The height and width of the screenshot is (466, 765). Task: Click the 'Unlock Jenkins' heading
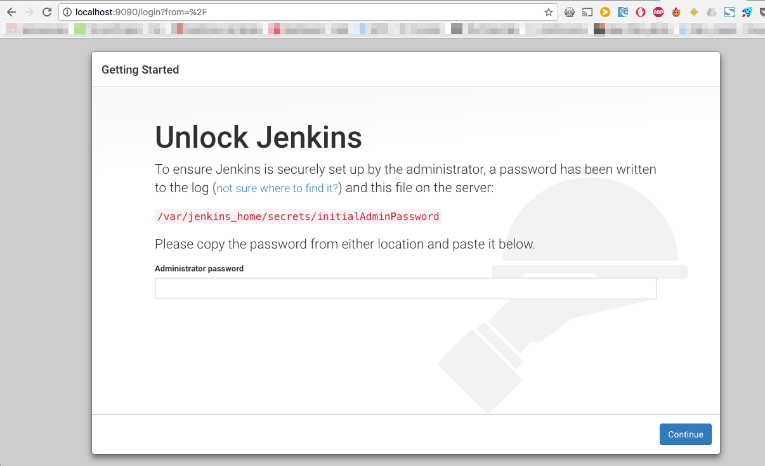(x=259, y=137)
